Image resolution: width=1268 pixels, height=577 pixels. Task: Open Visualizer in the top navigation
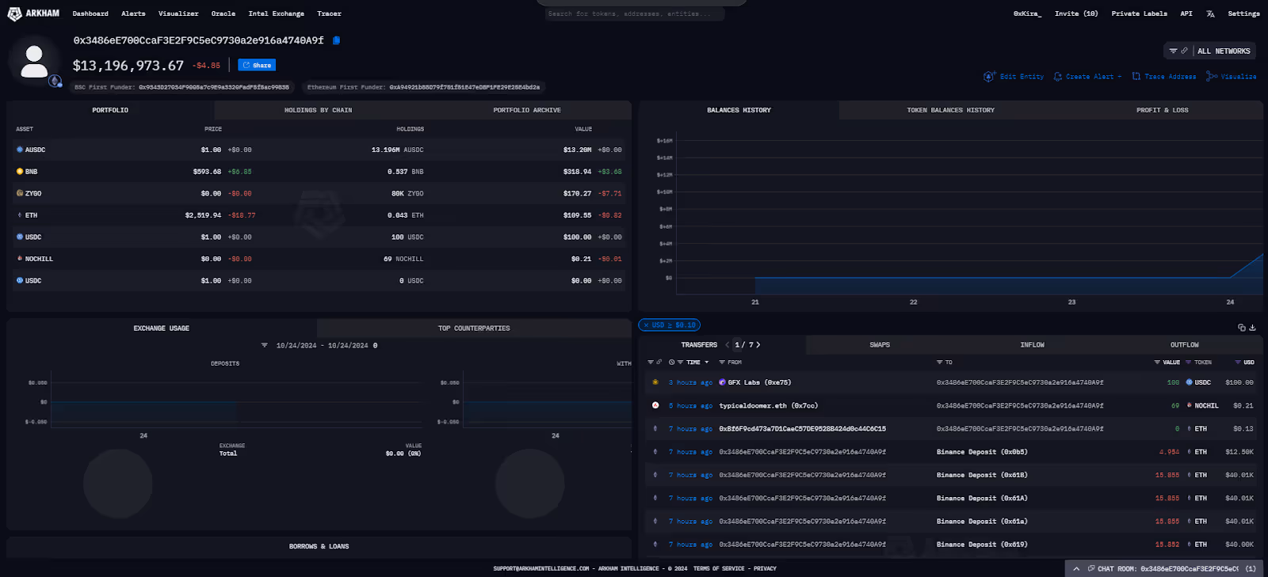click(x=178, y=13)
